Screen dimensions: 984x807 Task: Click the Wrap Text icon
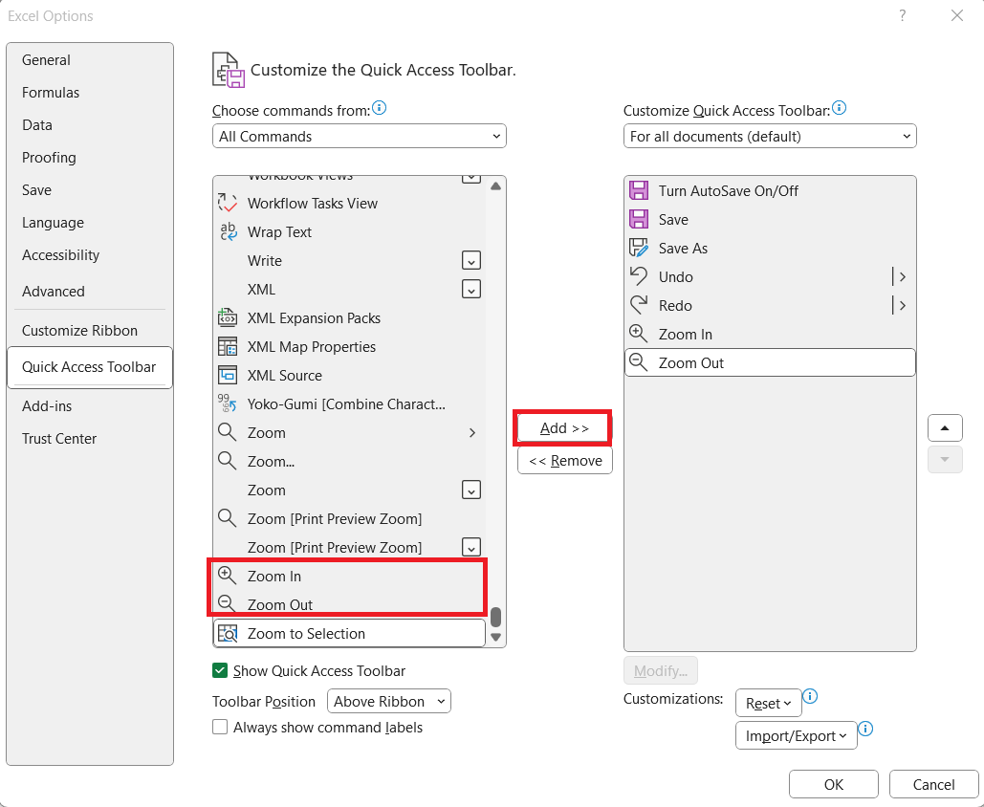point(228,231)
